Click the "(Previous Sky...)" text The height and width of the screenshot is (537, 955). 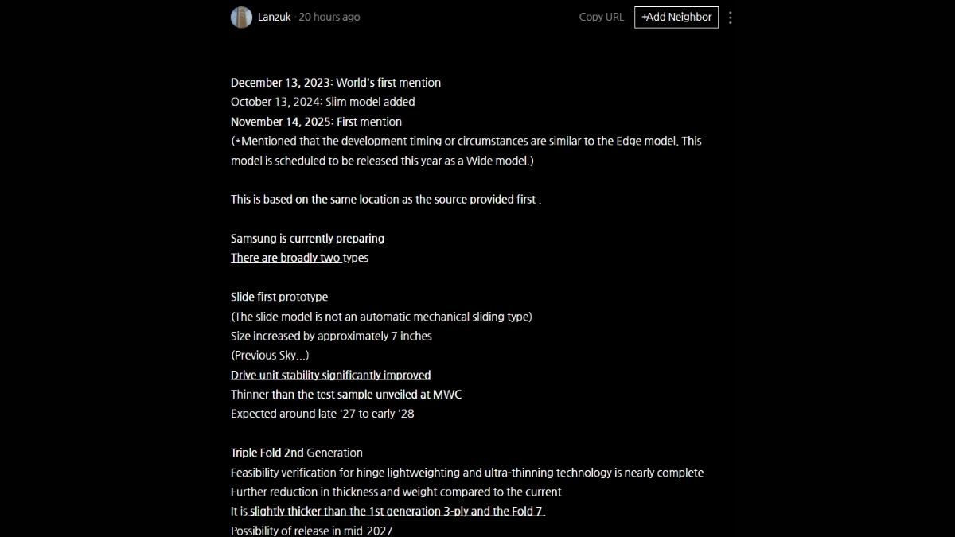pos(270,356)
